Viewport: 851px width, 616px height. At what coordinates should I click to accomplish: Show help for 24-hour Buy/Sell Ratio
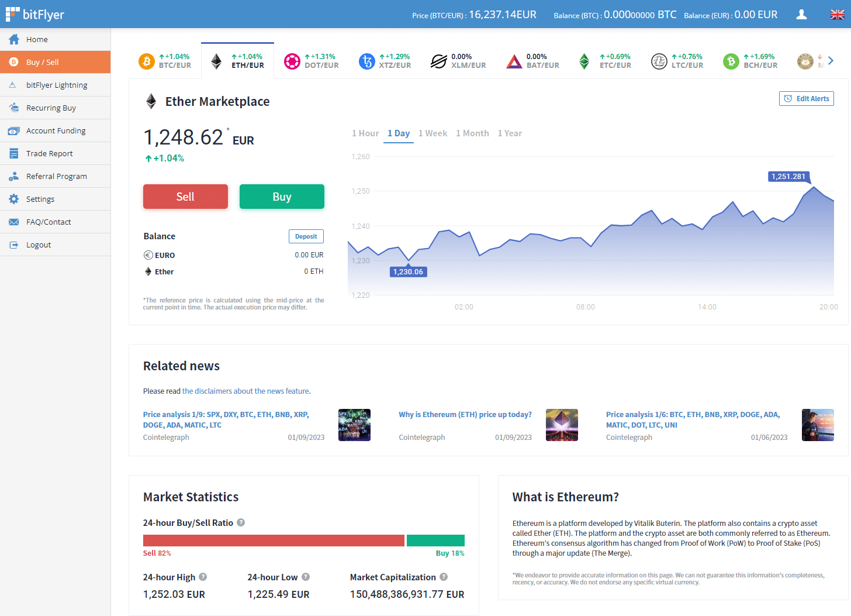pyautogui.click(x=241, y=522)
